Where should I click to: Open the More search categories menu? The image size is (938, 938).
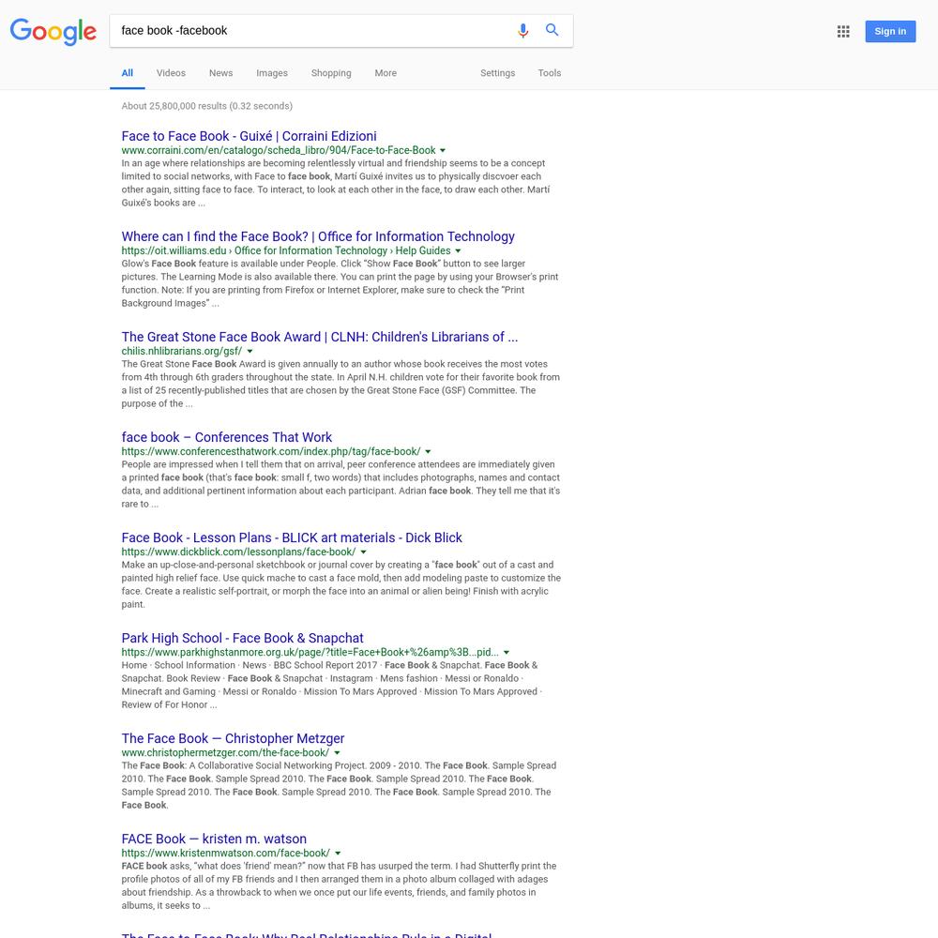[386, 73]
